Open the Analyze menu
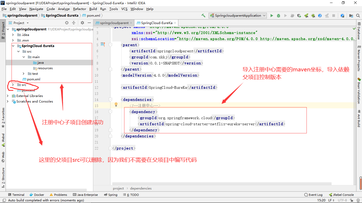This screenshot has width=362, height=203. [x=64, y=9]
